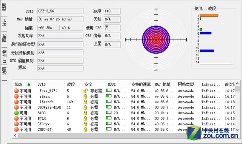Viewport: 242px width, 144px height.
Task: Click the blue channel 11 usage bar
Action: [207, 51]
